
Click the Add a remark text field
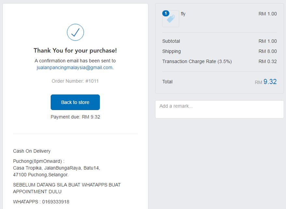click(x=219, y=109)
